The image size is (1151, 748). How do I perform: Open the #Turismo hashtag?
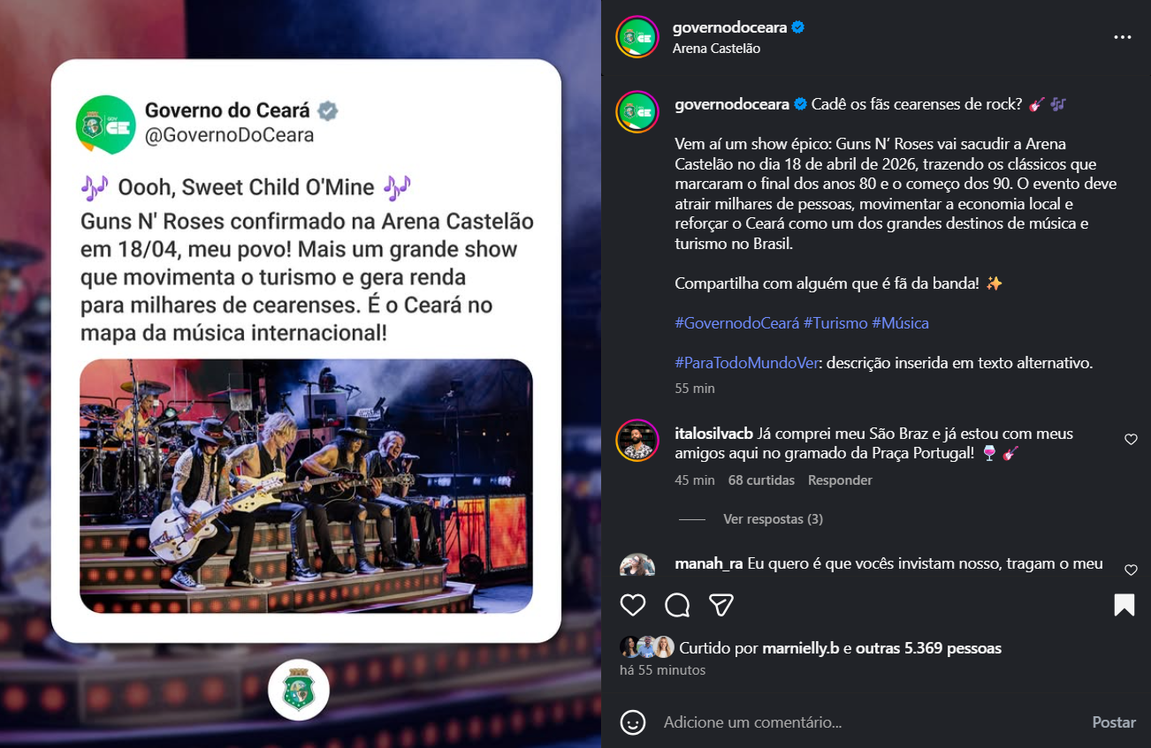[x=835, y=323]
